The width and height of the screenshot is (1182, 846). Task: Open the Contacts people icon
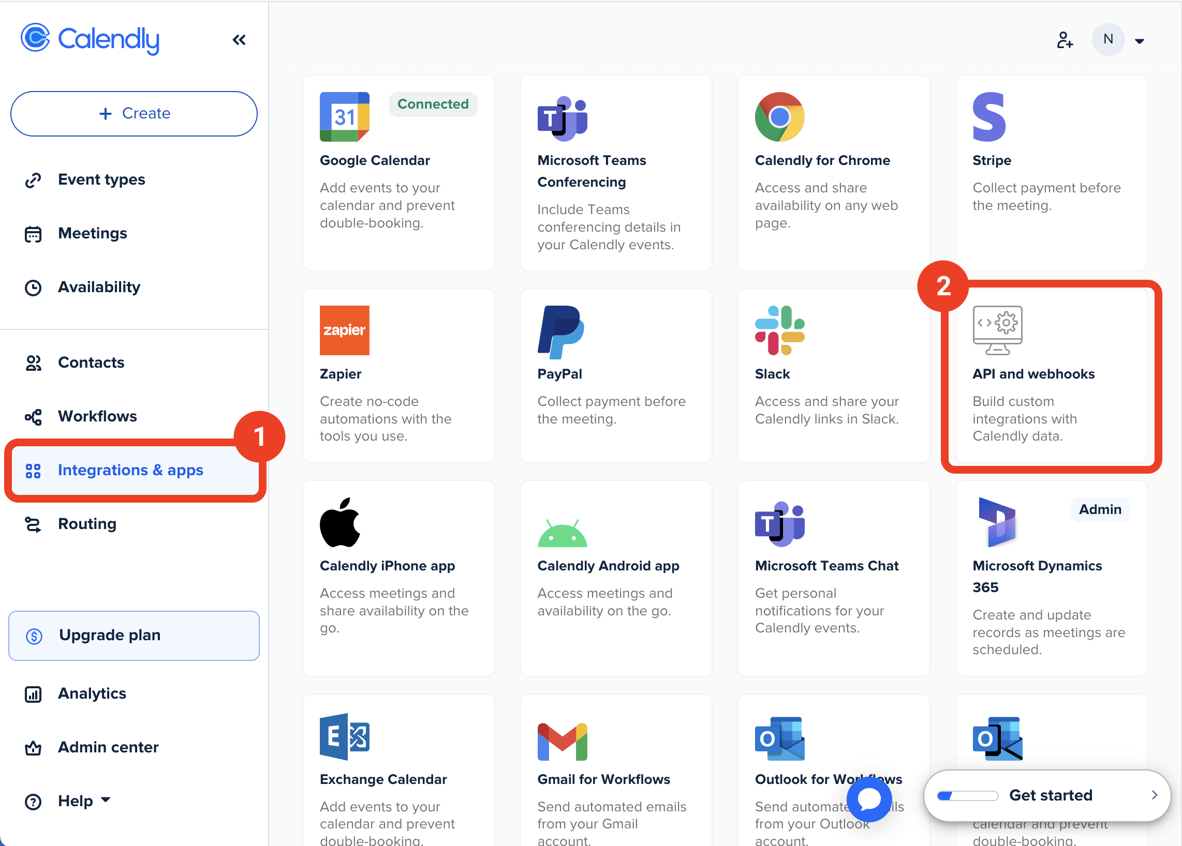[x=33, y=363]
